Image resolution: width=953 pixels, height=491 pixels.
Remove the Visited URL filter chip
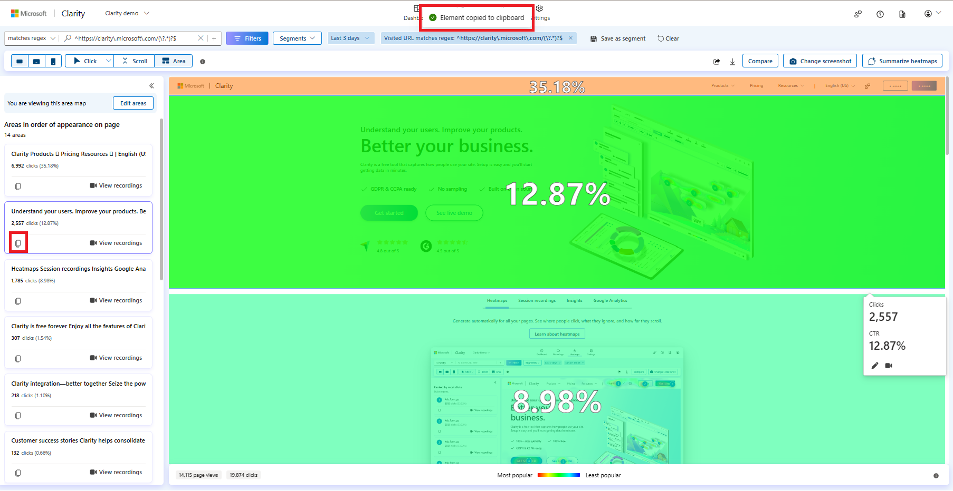(570, 38)
